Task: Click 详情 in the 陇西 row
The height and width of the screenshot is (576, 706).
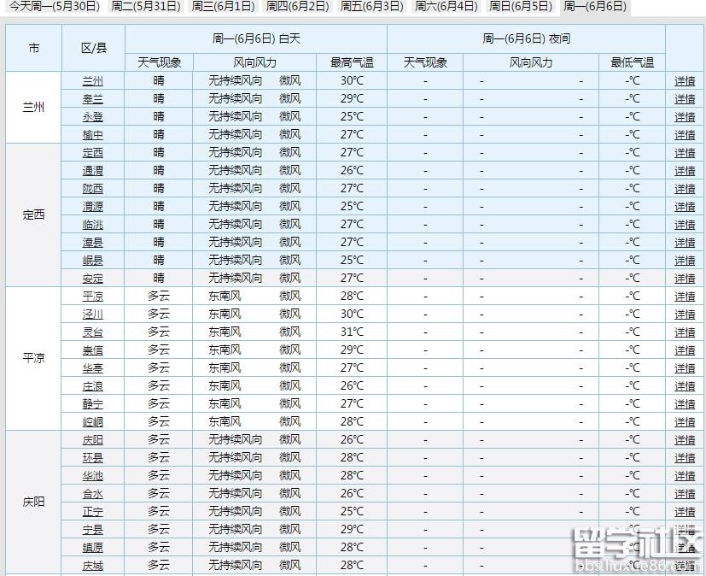Action: point(685,189)
